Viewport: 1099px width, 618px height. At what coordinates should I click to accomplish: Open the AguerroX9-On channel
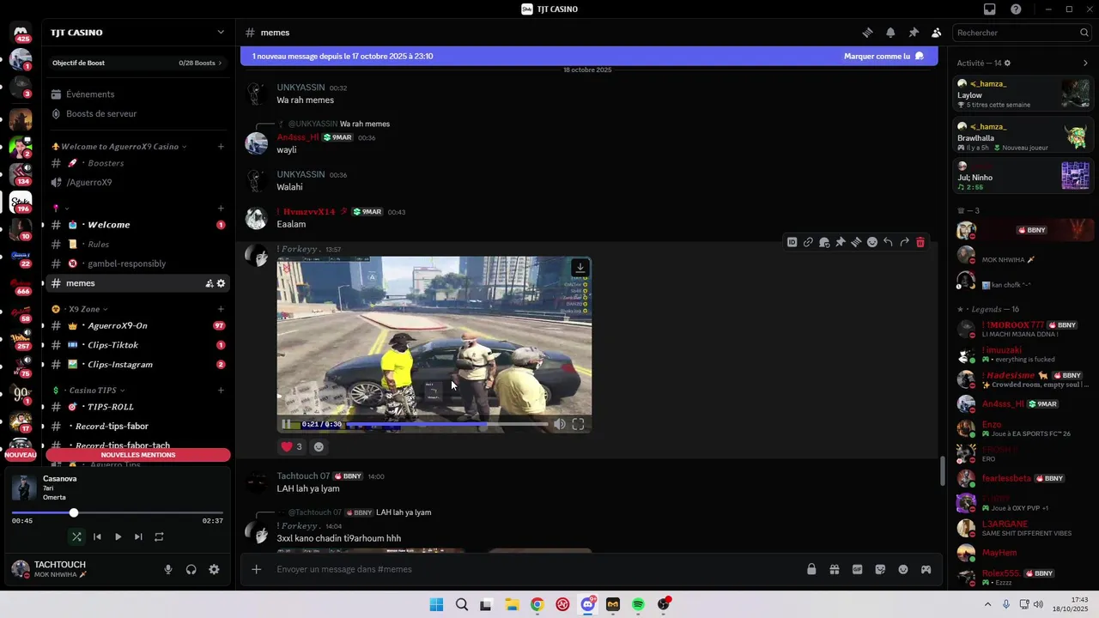137,326
